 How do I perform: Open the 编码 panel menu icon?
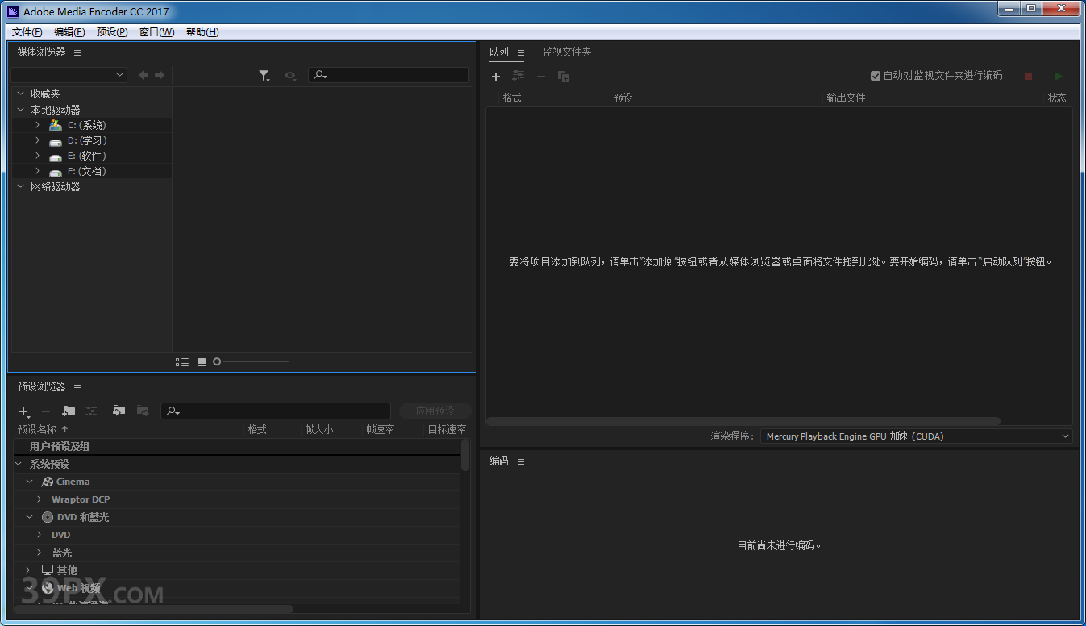click(x=521, y=461)
